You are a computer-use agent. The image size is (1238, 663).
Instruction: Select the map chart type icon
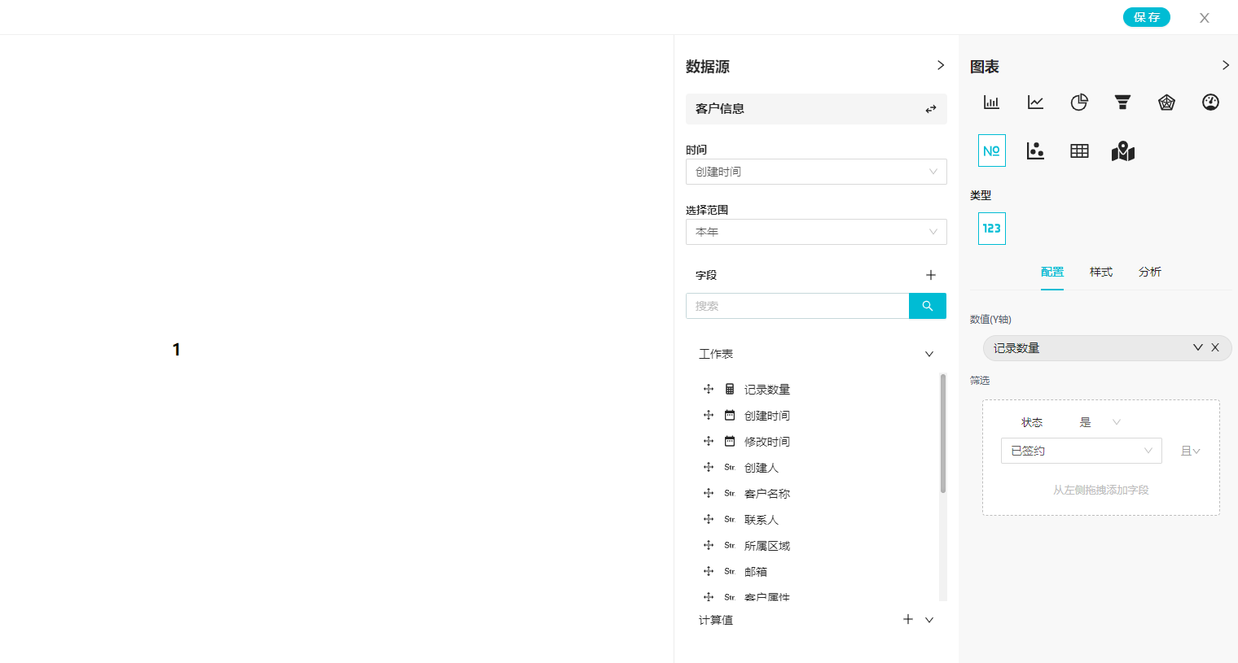(1123, 150)
